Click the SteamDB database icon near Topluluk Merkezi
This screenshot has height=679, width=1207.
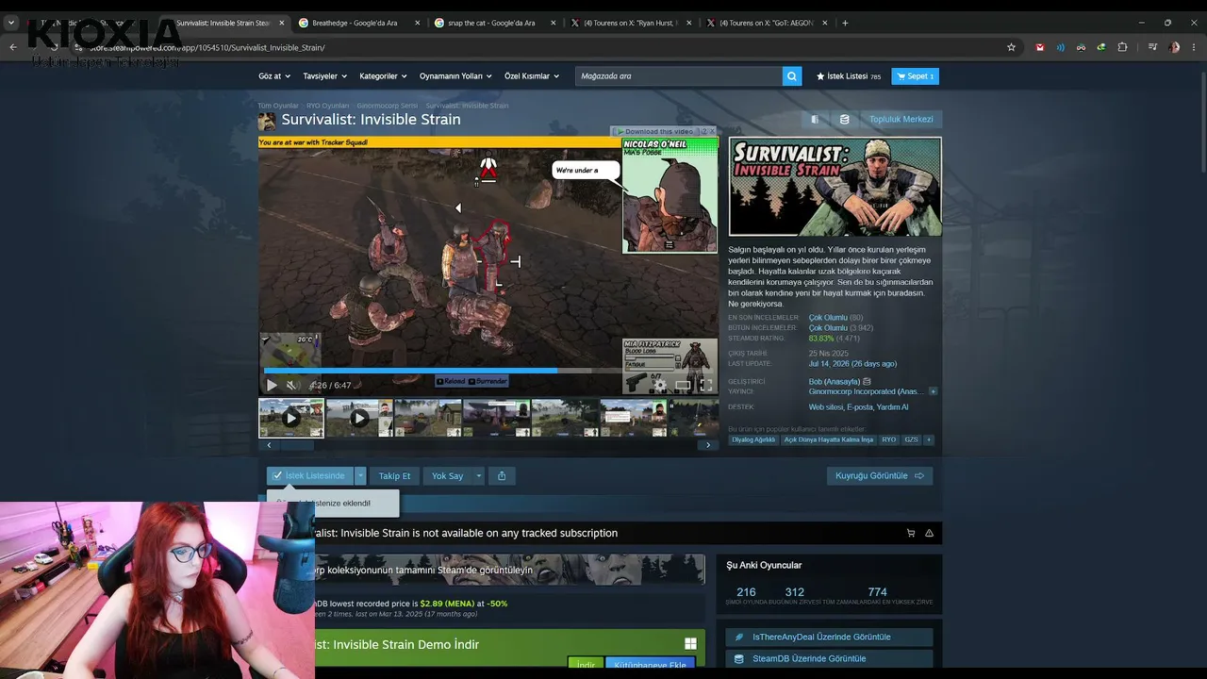click(x=844, y=120)
